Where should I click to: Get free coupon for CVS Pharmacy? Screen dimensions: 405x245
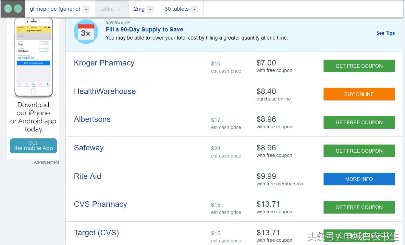359,207
